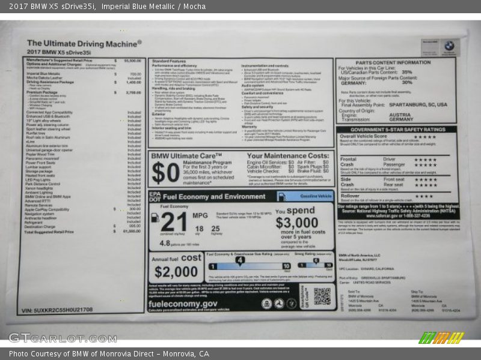Click the BMW roundel logo
Screen dimensions: 481x360
[449, 46]
